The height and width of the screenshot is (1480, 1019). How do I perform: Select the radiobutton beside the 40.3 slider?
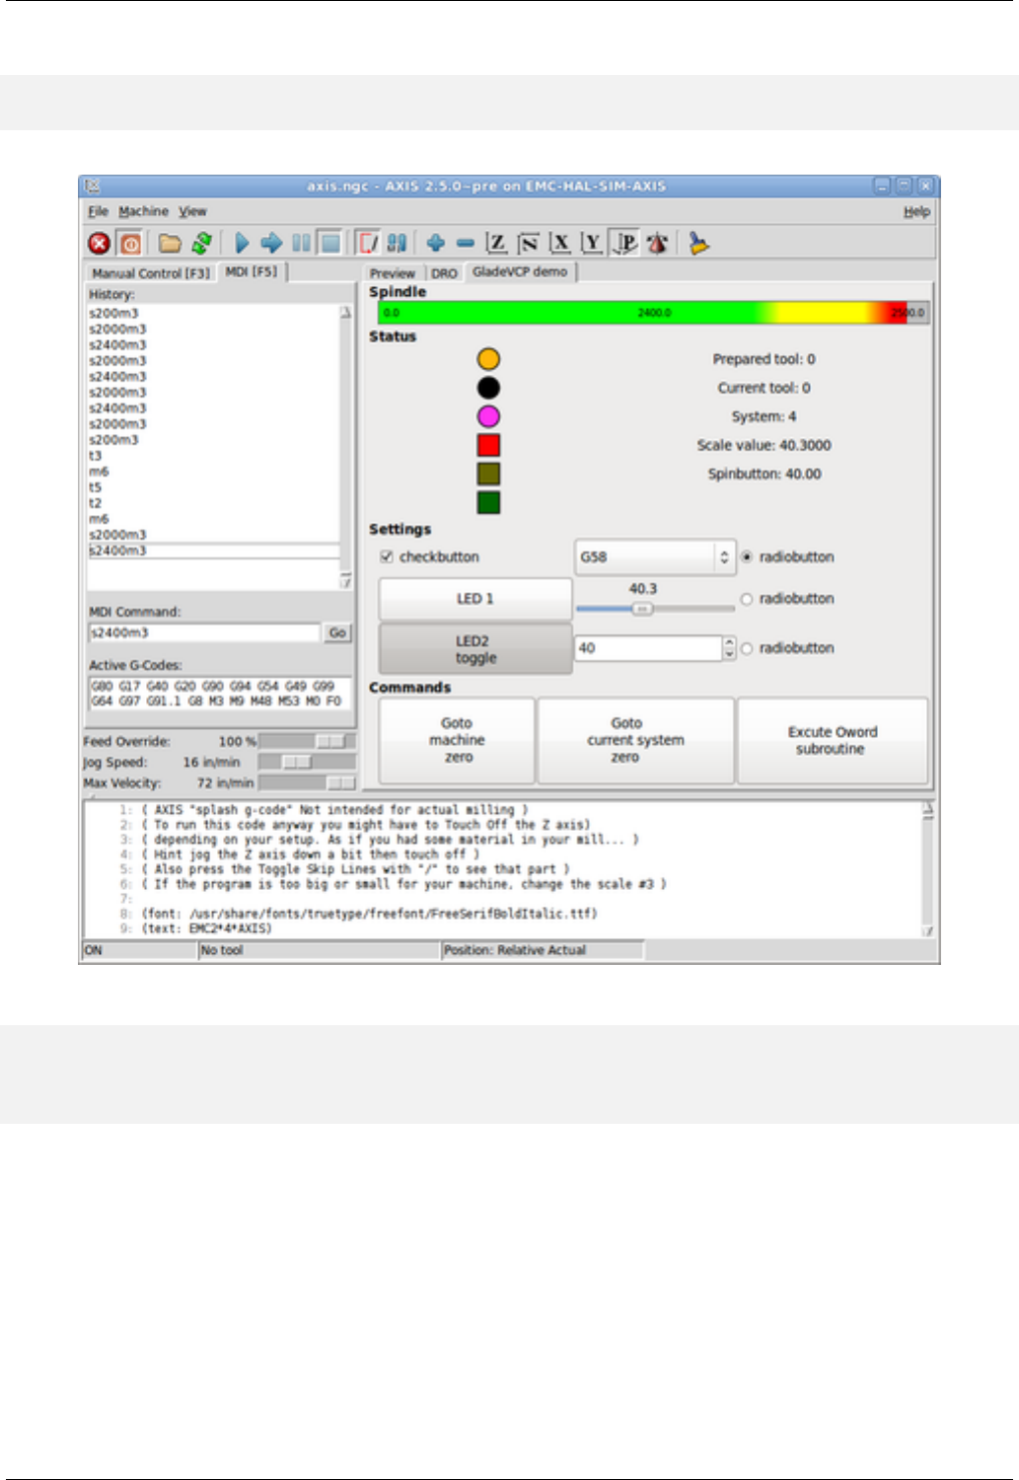[x=747, y=599]
